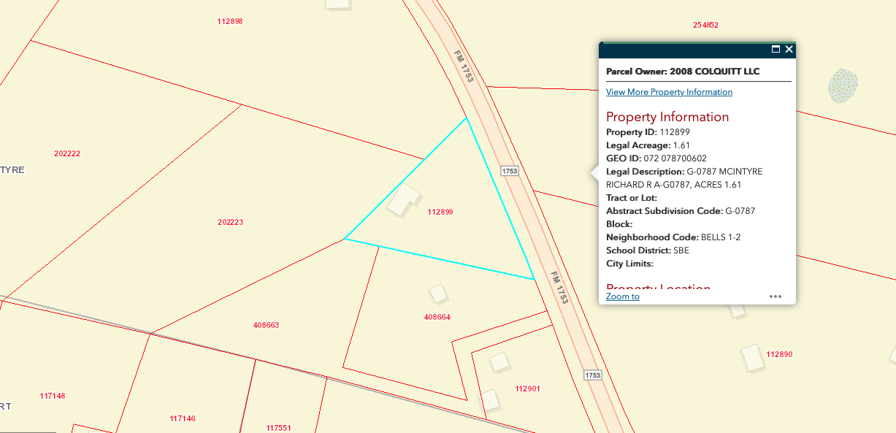Image resolution: width=896 pixels, height=433 pixels.
Task: Click the upper 1753 route shield
Action: 510,171
